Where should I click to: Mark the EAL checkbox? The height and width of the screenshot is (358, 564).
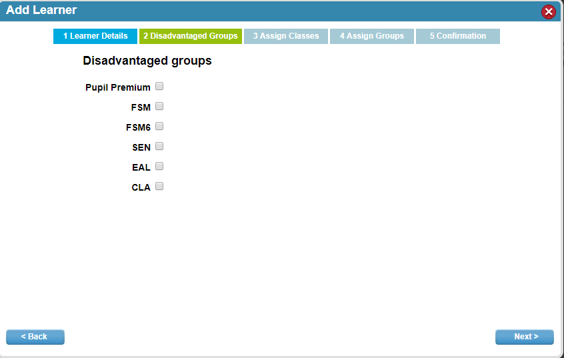pyautogui.click(x=159, y=166)
